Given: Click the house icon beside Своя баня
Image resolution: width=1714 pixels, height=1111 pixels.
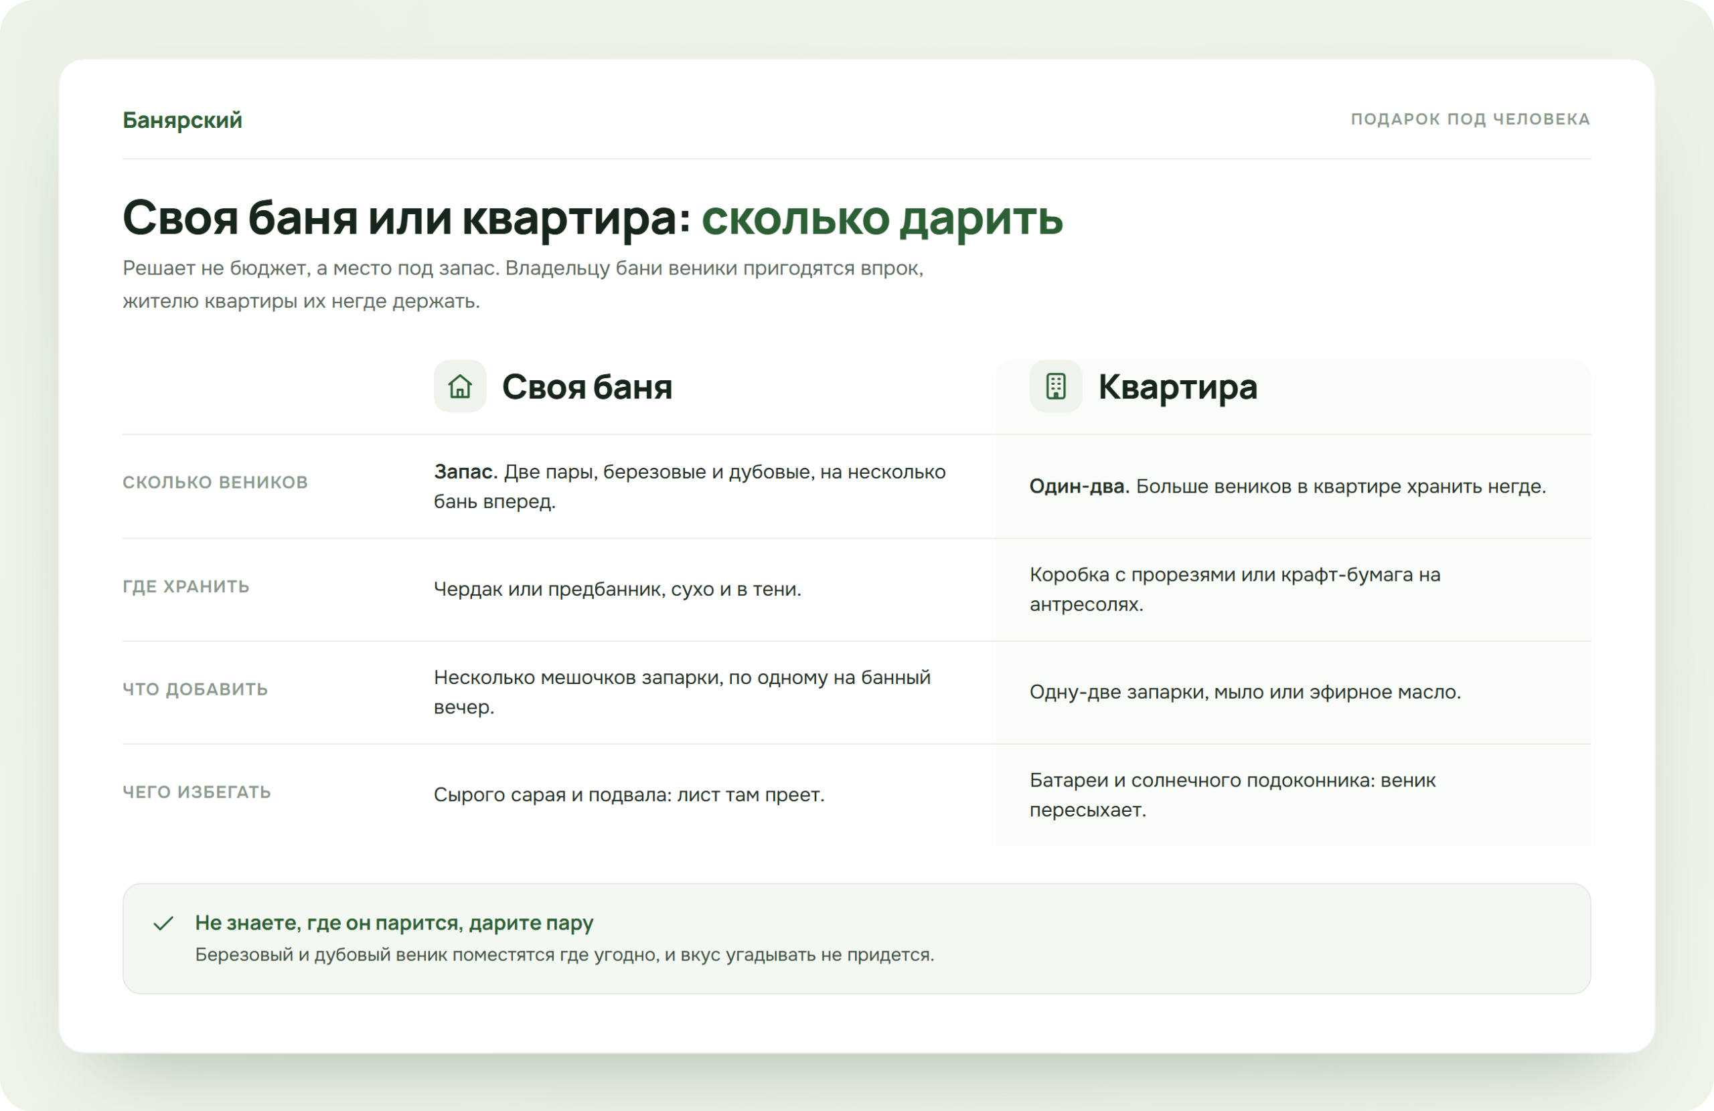Looking at the screenshot, I should coord(459,387).
